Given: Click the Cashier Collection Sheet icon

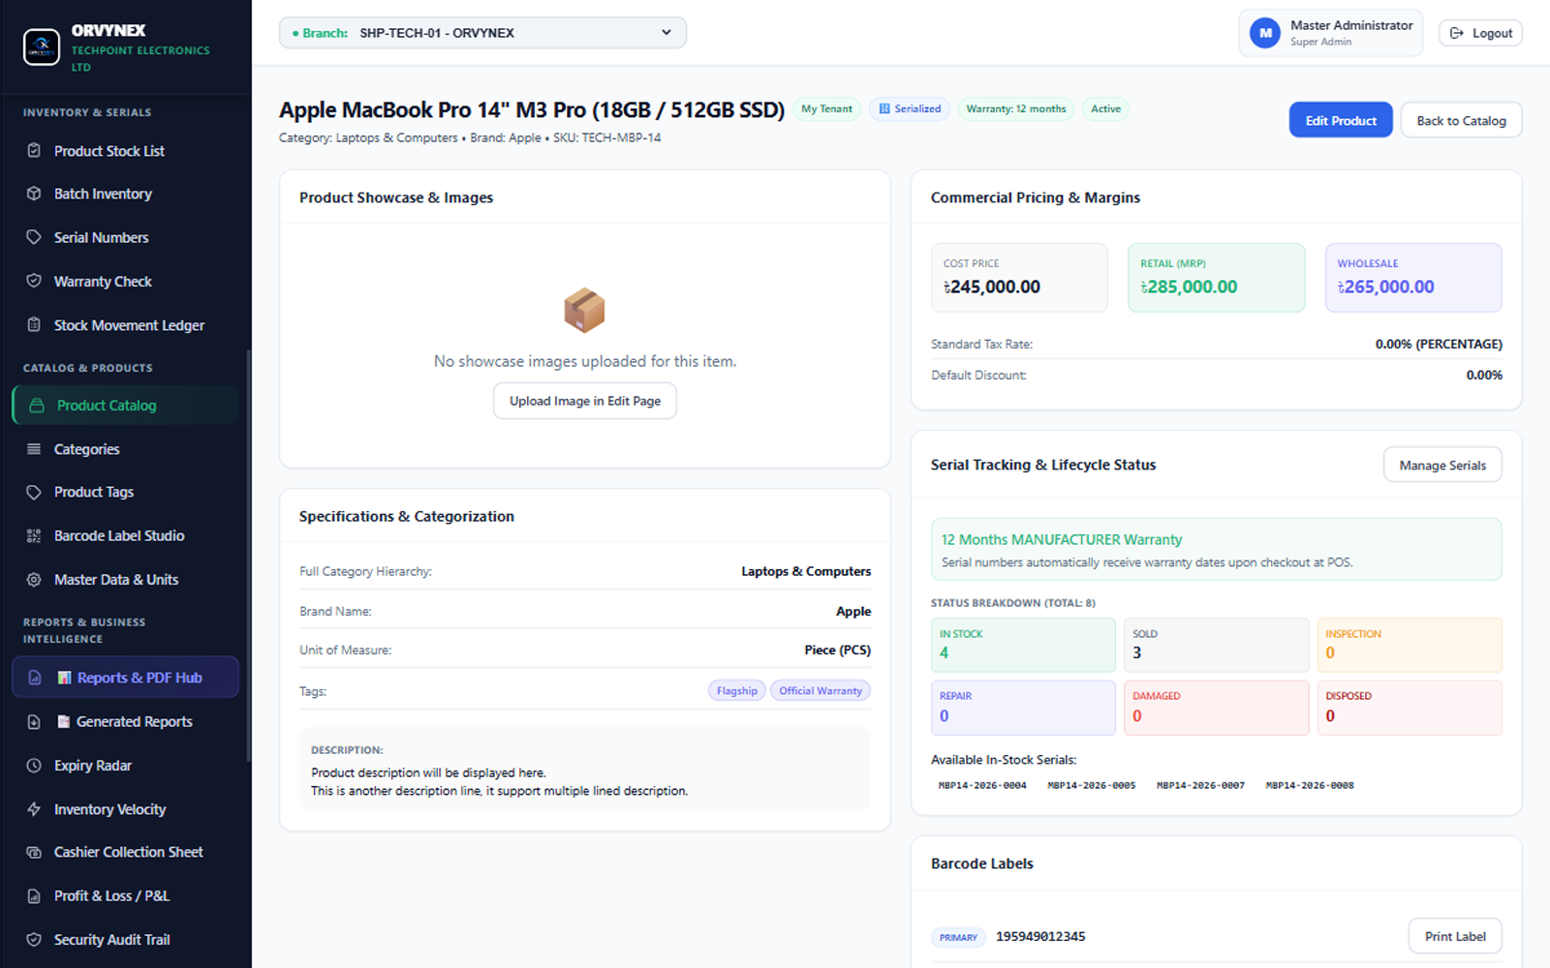Looking at the screenshot, I should click(34, 852).
